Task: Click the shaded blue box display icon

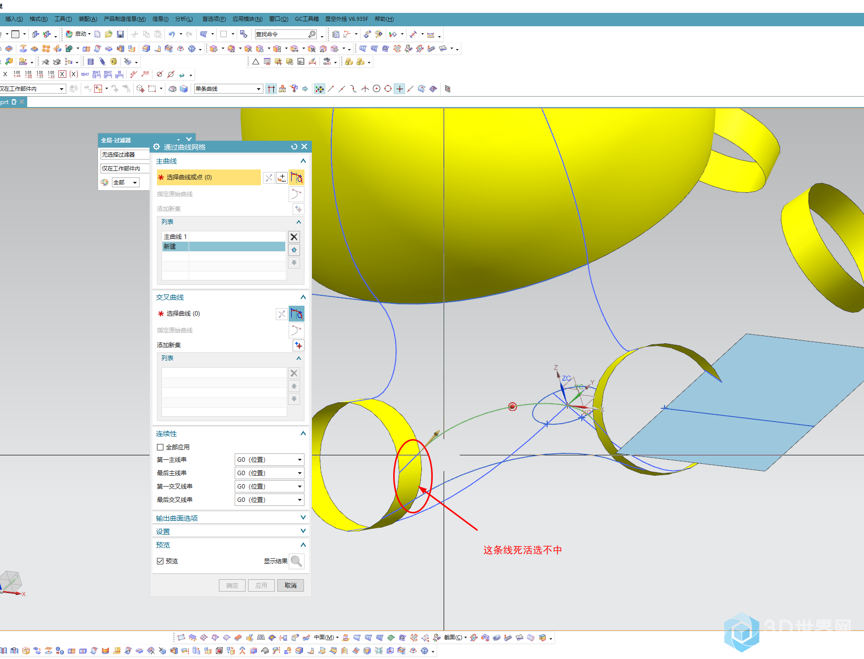Action: point(184,89)
